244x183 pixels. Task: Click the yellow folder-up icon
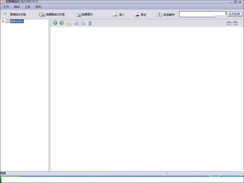[x=69, y=23]
